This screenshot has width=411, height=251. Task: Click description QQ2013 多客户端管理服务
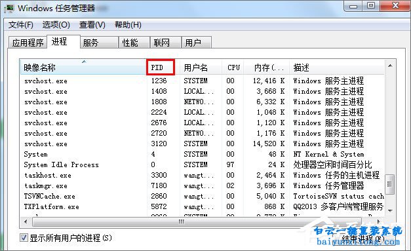tap(338, 206)
